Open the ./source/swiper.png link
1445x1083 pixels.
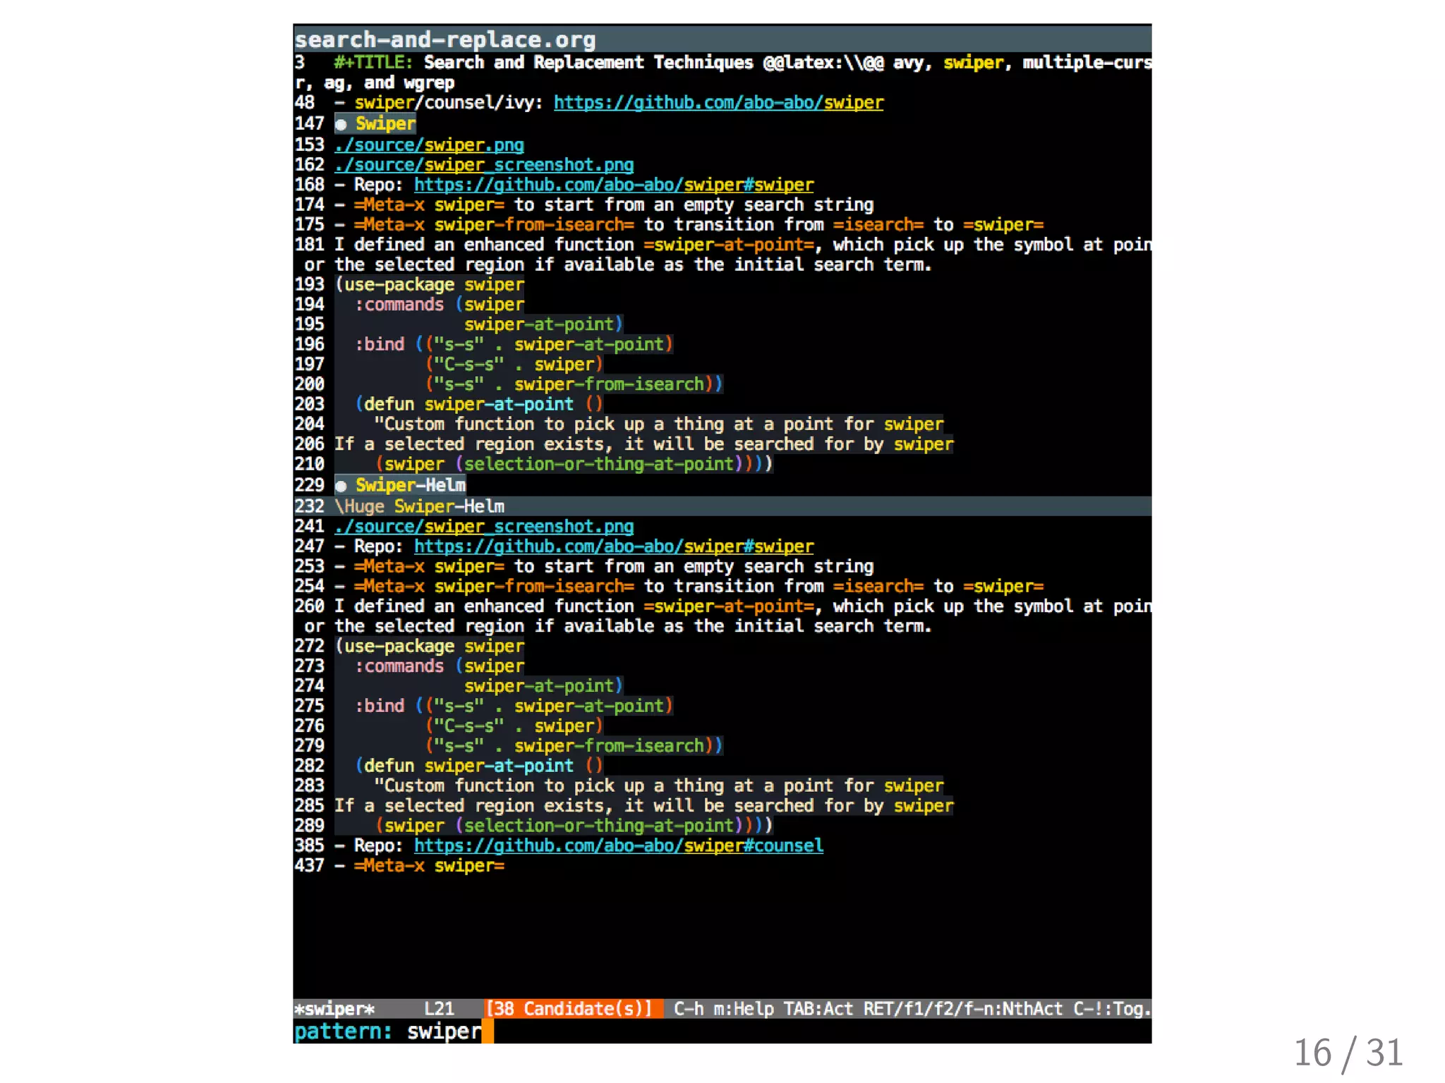429,145
